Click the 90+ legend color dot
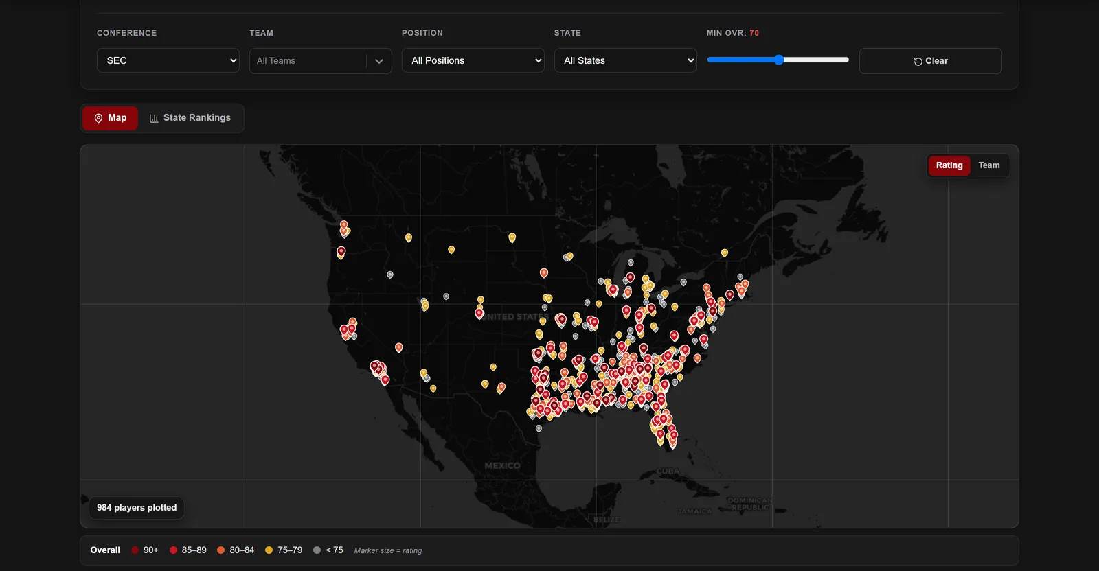Viewport: 1099px width, 571px height. coord(135,550)
